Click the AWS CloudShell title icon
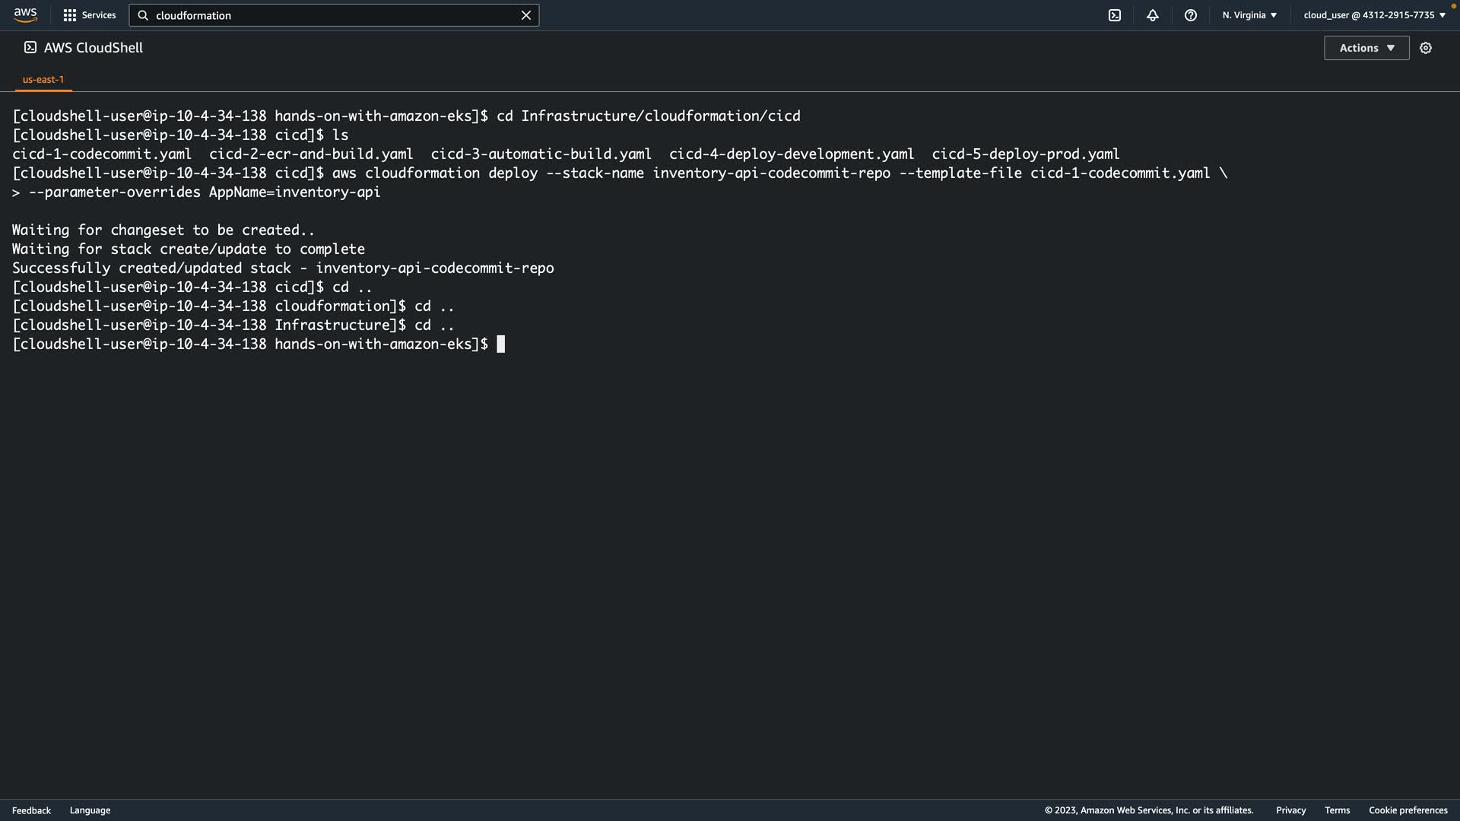This screenshot has width=1460, height=821. [30, 48]
